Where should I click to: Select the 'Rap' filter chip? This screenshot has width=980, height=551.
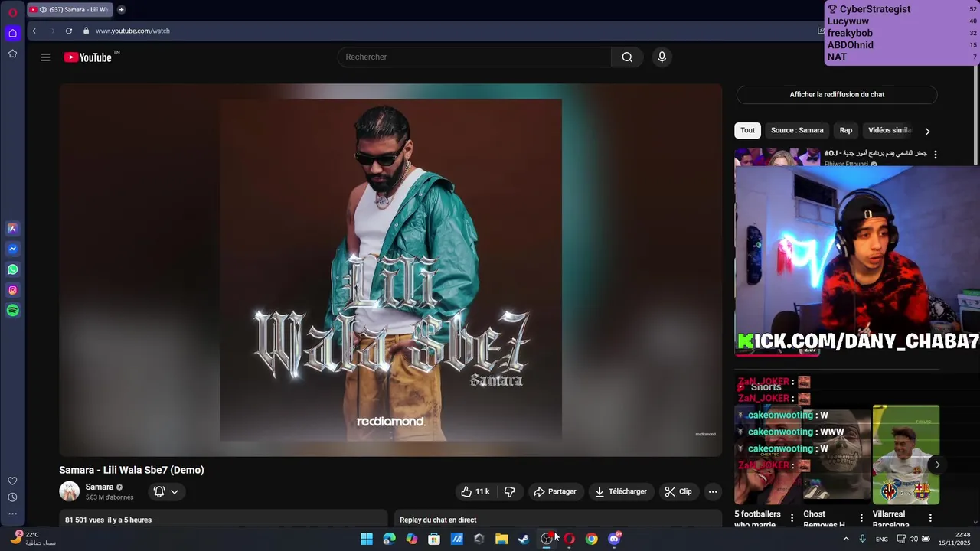coord(846,130)
